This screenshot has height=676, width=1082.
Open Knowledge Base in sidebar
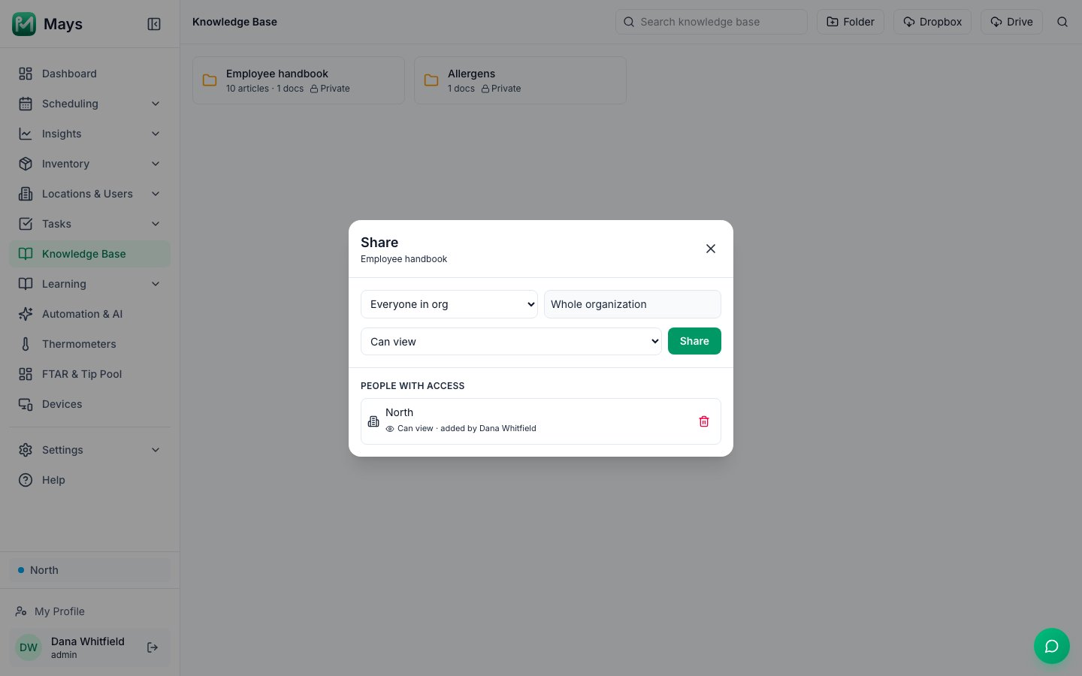90,254
